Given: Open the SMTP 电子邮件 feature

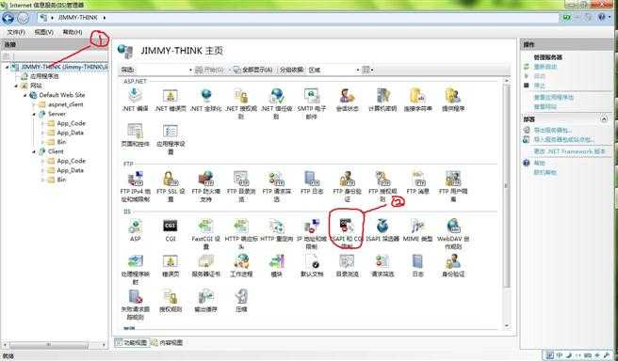Looking at the screenshot, I should pyautogui.click(x=312, y=103).
